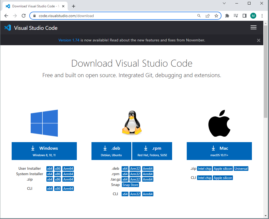Download Windows .zip x64
Viewport: 269px width, 219px height.
point(50,179)
